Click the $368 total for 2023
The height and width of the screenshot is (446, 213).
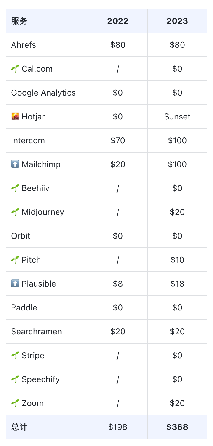click(177, 427)
